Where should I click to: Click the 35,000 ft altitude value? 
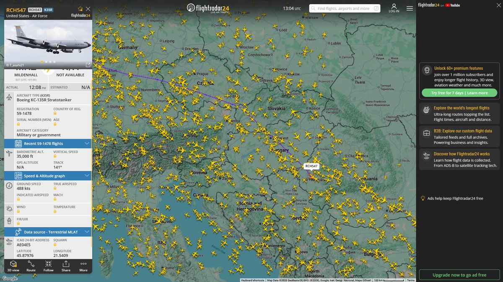click(25, 156)
